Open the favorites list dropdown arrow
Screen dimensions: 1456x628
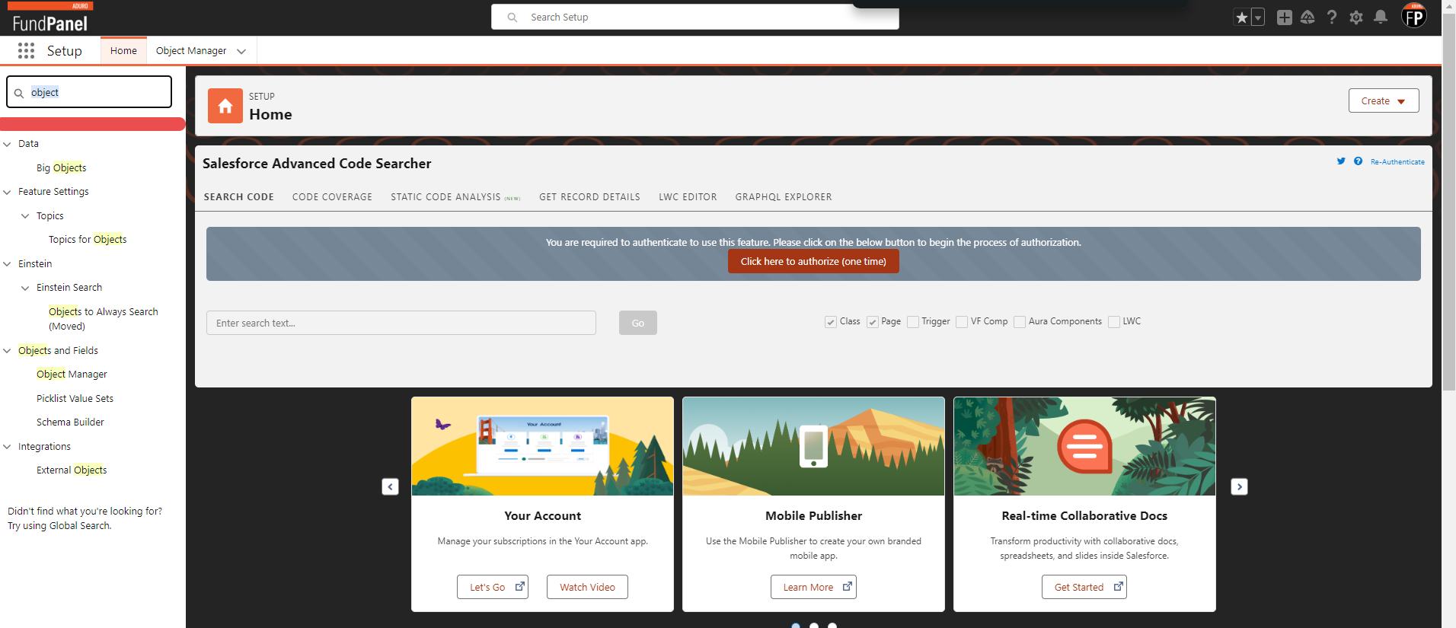coord(1258,18)
